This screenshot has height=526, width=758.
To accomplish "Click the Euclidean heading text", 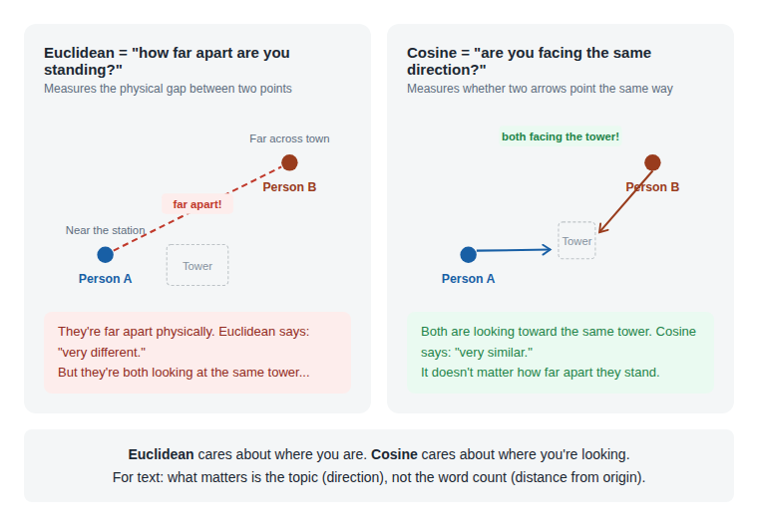I will tap(167, 61).
